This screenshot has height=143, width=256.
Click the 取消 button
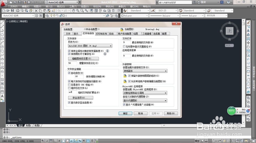(x=141, y=113)
